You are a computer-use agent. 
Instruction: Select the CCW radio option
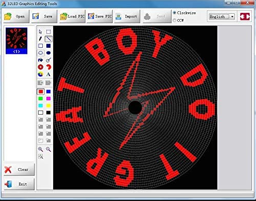pyautogui.click(x=178, y=20)
